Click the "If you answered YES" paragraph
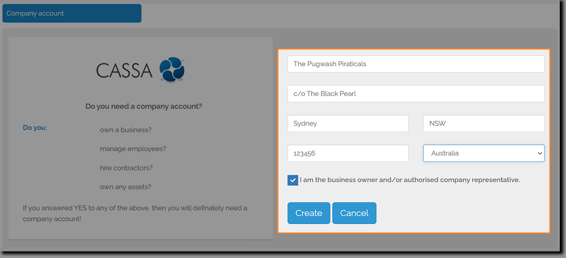The image size is (566, 258). click(x=135, y=213)
